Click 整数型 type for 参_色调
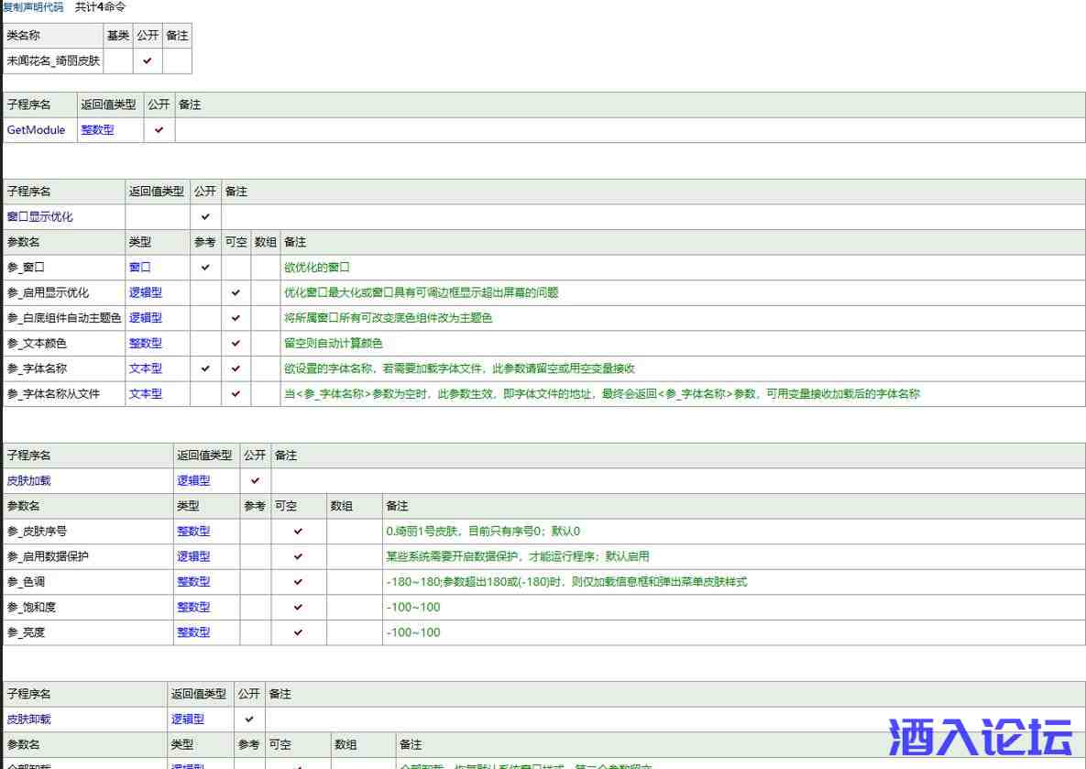Viewport: 1086px width, 769px height. pos(193,582)
